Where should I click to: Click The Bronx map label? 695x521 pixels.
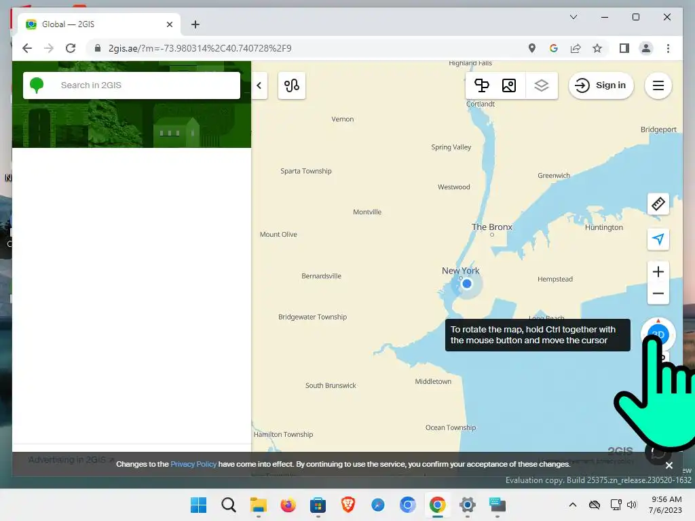tap(491, 227)
